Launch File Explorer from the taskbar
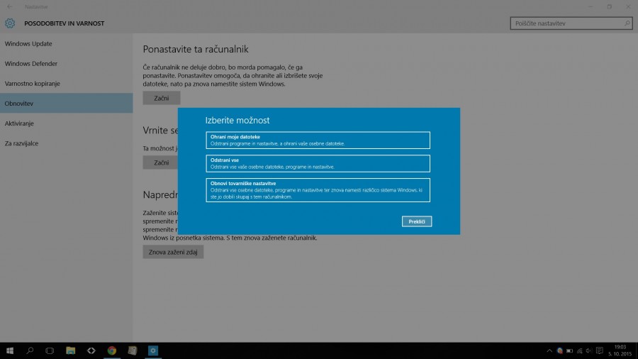This screenshot has width=638, height=359. tap(71, 350)
